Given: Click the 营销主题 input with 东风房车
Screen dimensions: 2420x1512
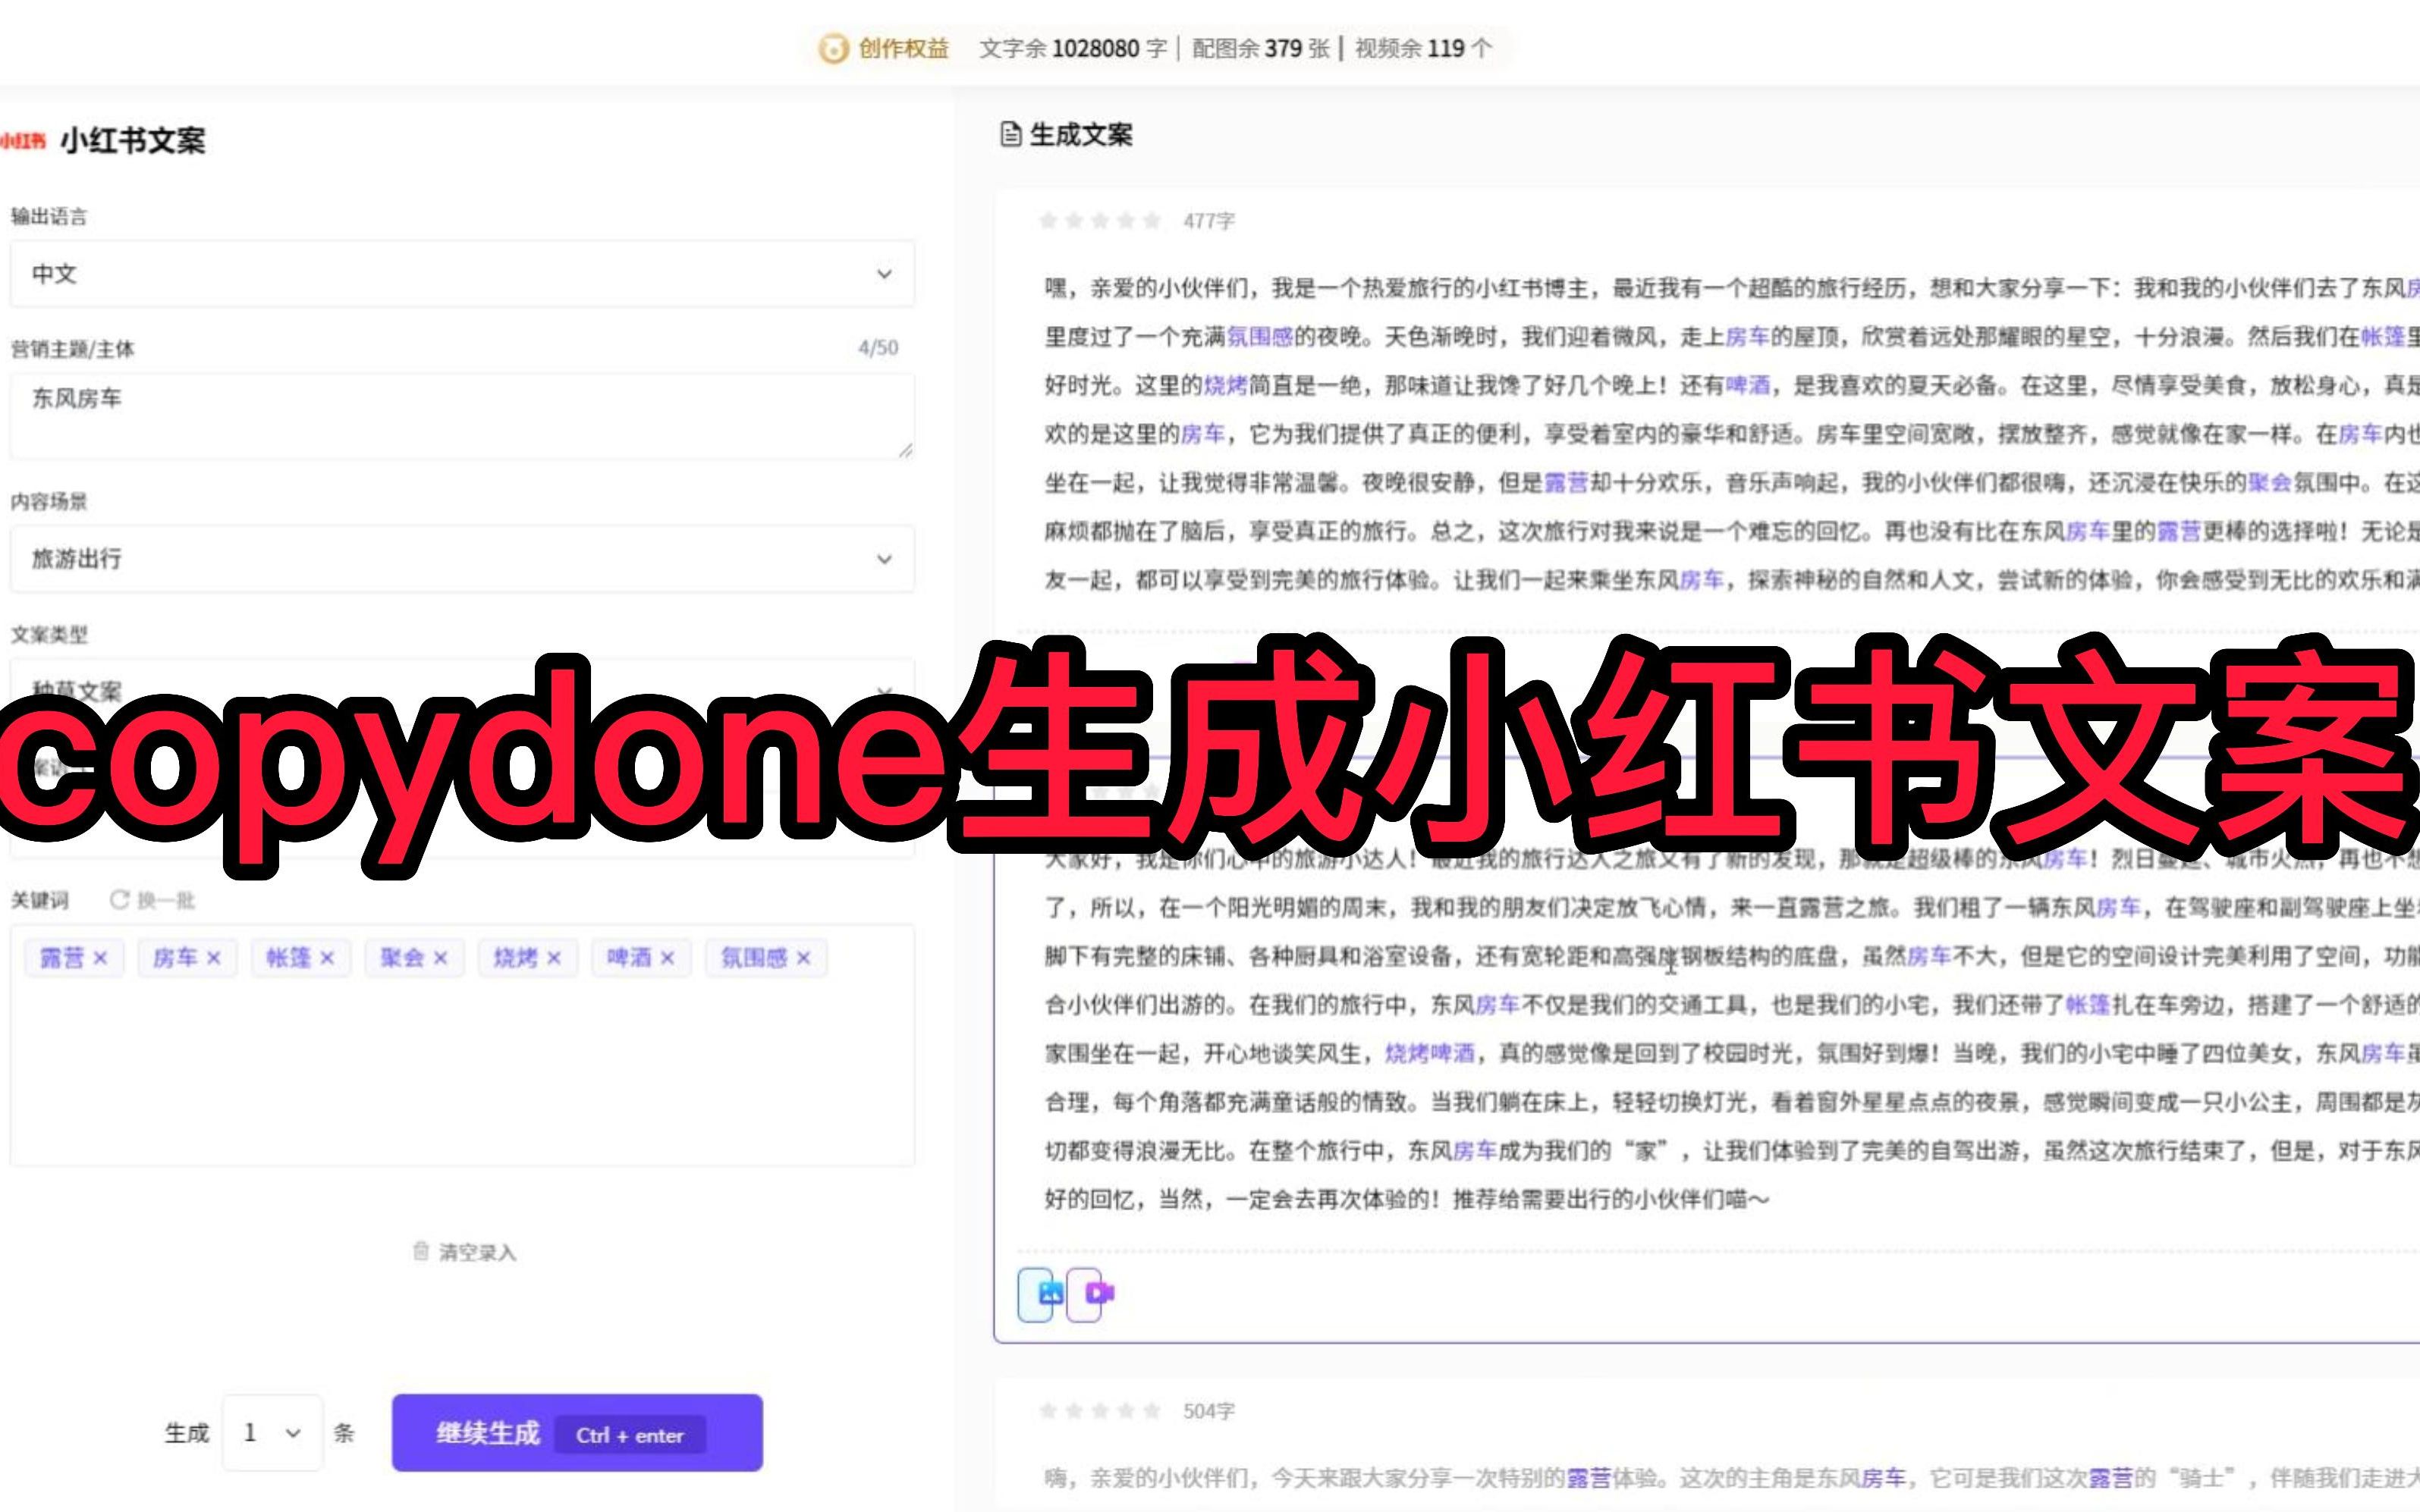Looking at the screenshot, I should (x=462, y=416).
